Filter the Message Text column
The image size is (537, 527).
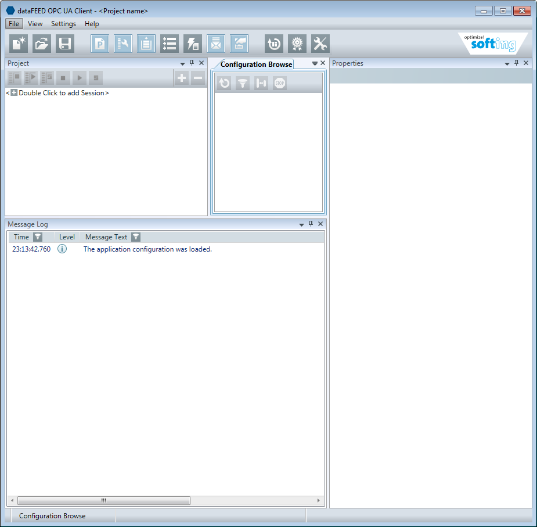[x=136, y=237]
